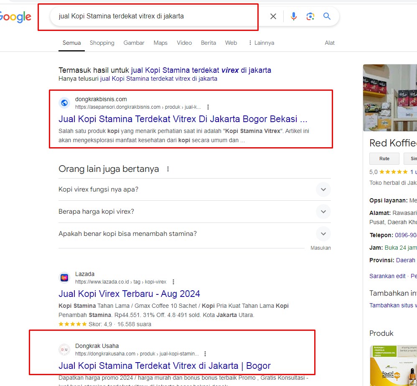Switch to the Shopping tab
This screenshot has height=386, width=417.
coord(102,43)
